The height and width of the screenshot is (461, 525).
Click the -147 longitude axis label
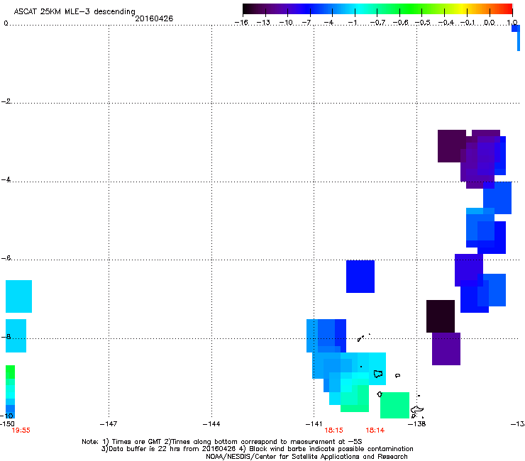[109, 424]
